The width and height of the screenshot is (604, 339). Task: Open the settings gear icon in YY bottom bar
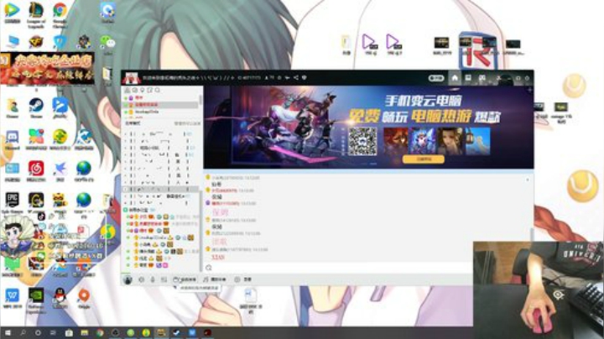(142, 279)
